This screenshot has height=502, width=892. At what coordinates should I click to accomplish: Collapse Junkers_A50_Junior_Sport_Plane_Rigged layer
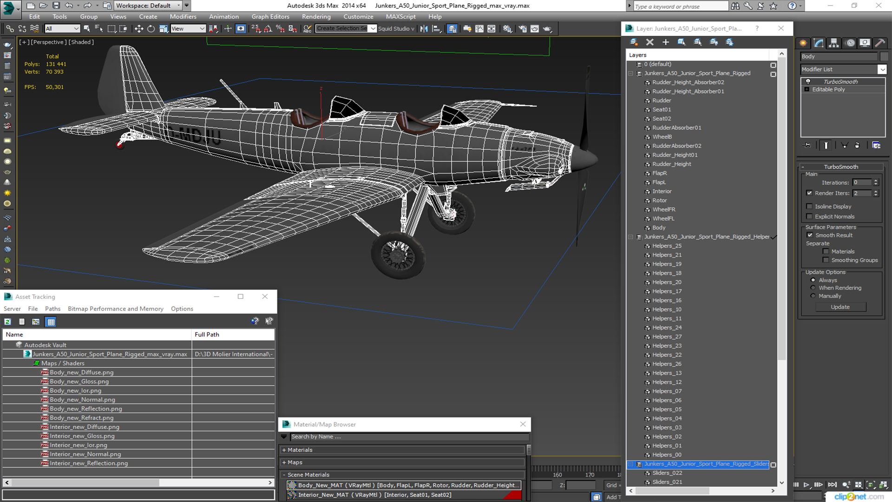(x=630, y=73)
